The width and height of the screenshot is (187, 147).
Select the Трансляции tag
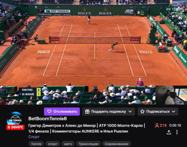pos(88,144)
